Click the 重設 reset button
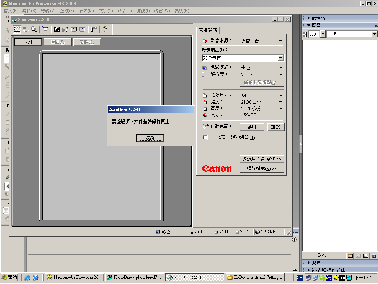Screen dimensions: 378x284 [x=275, y=127]
